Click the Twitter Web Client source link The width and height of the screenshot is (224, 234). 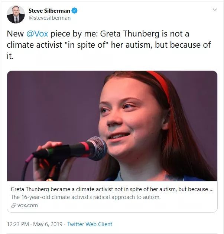click(90, 224)
